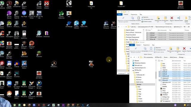Uncheck D3D9.dll checkbox in x86 window

click(147, 35)
